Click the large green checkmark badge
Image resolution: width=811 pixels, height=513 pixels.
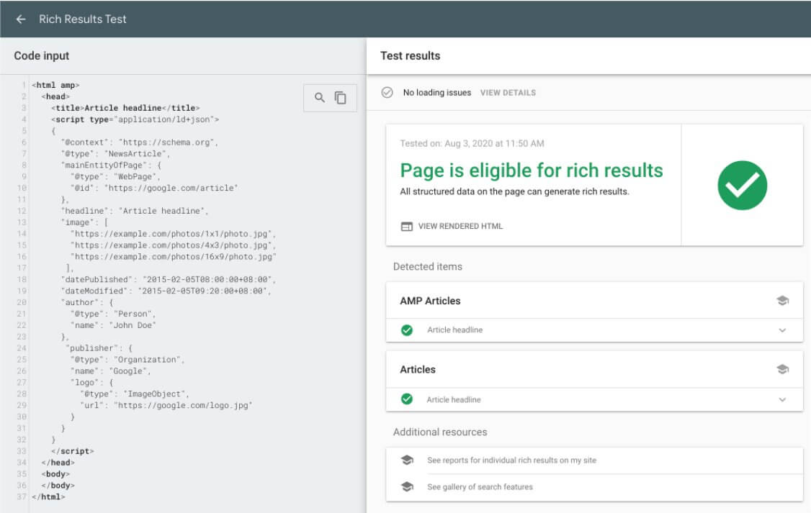pyautogui.click(x=742, y=185)
